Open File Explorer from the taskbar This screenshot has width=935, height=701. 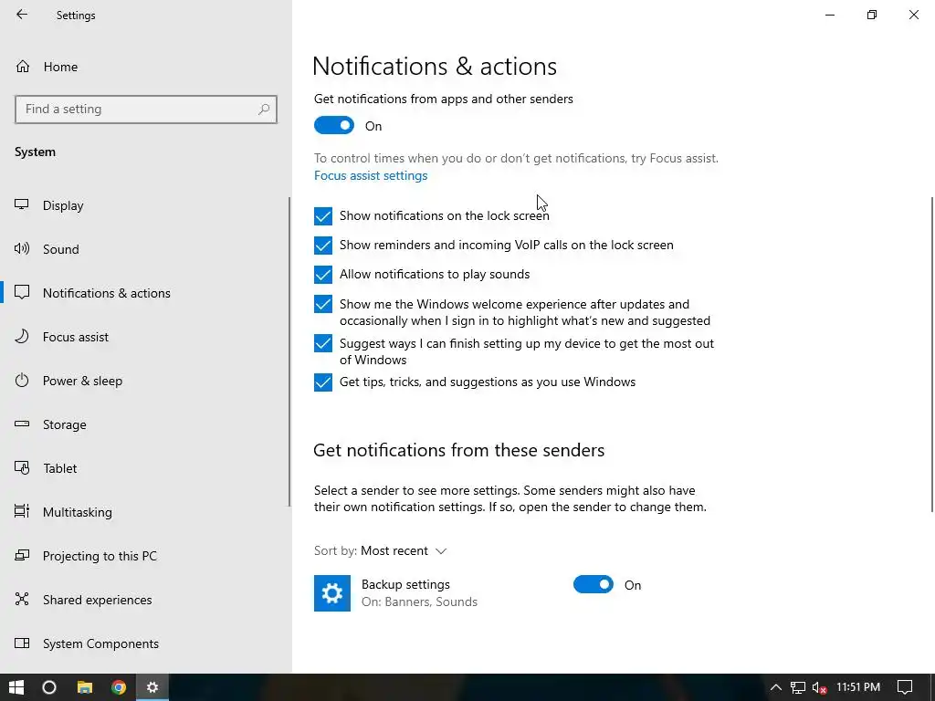(85, 687)
